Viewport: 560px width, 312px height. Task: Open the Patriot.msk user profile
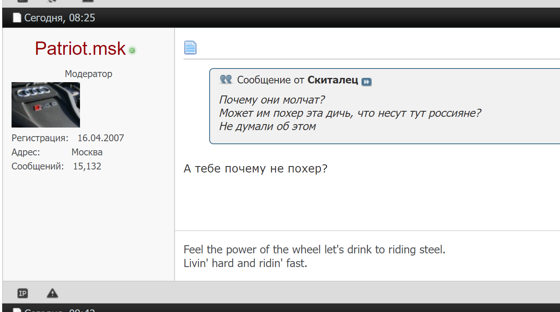point(80,48)
